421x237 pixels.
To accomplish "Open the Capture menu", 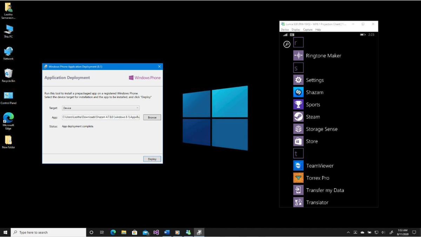I will [308, 30].
